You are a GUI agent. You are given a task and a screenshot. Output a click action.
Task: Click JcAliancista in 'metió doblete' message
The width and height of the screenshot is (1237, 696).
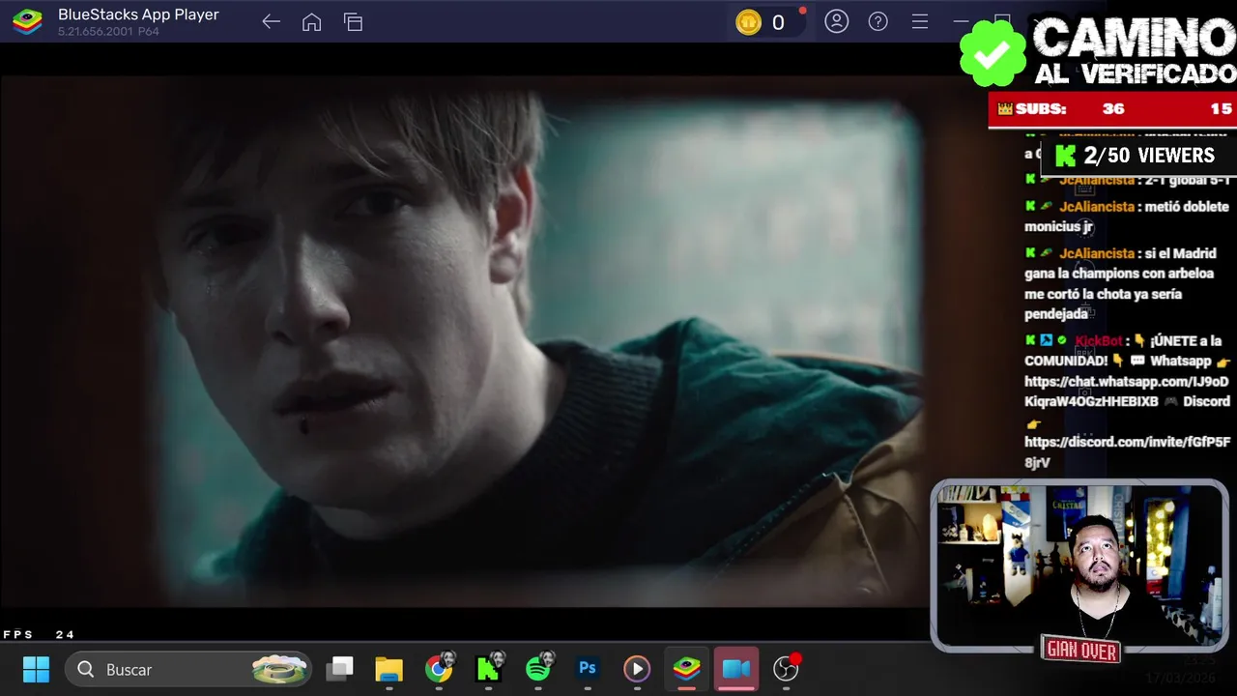[x=1097, y=206]
